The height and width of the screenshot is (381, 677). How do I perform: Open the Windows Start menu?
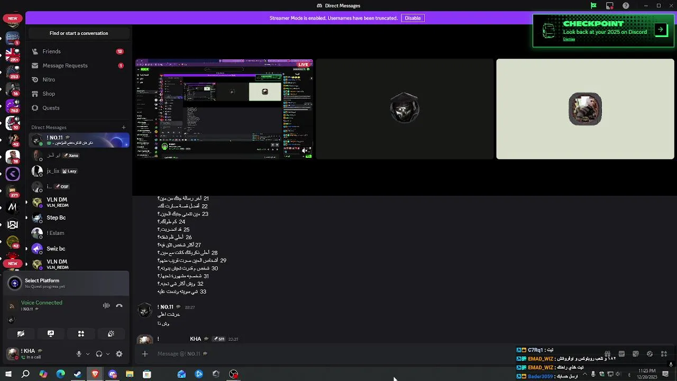tap(8, 374)
